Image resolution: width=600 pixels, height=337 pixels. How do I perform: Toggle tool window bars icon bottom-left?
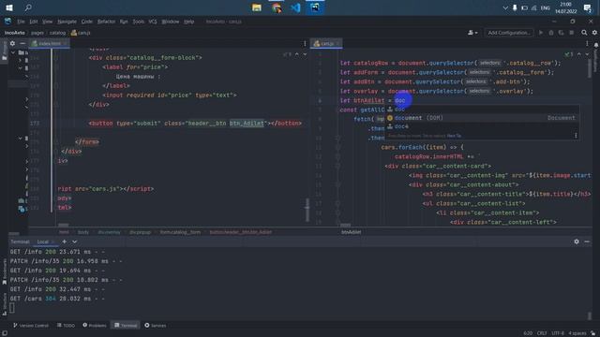coord(4,333)
